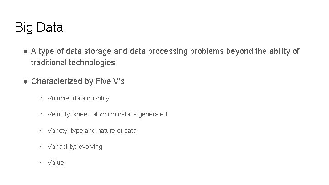Viewport: 329px width, 185px height.
Task: Click the word "Variety"
Action: coord(58,131)
